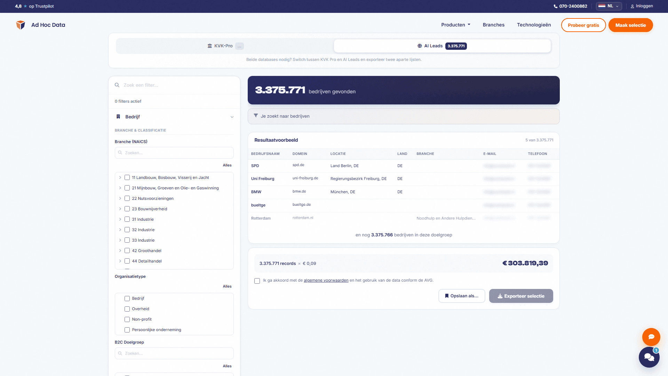Check the 23 Bouwnijverheid box
The image size is (668, 376).
pos(127,209)
